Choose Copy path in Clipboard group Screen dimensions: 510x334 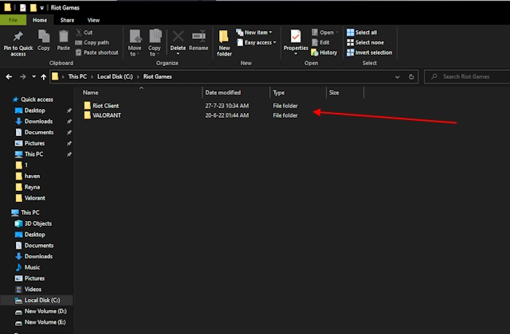tap(92, 42)
